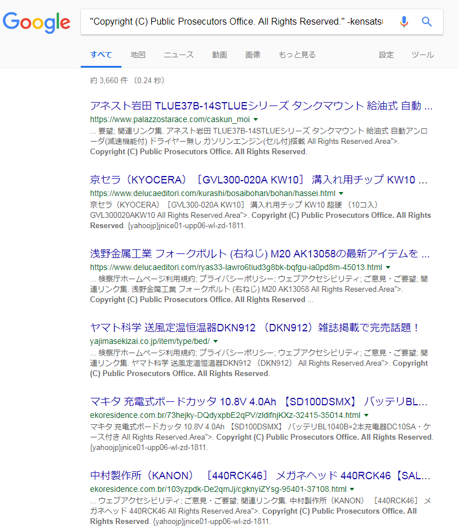Click the Google logo

[x=37, y=22]
